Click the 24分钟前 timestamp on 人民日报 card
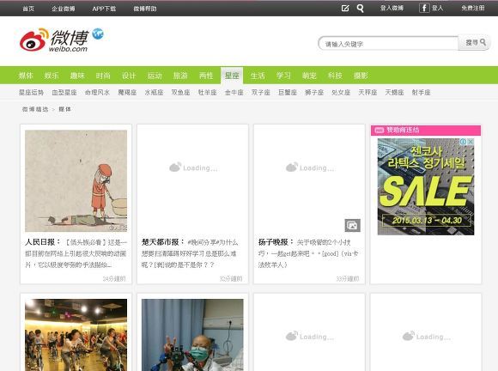 pos(114,279)
